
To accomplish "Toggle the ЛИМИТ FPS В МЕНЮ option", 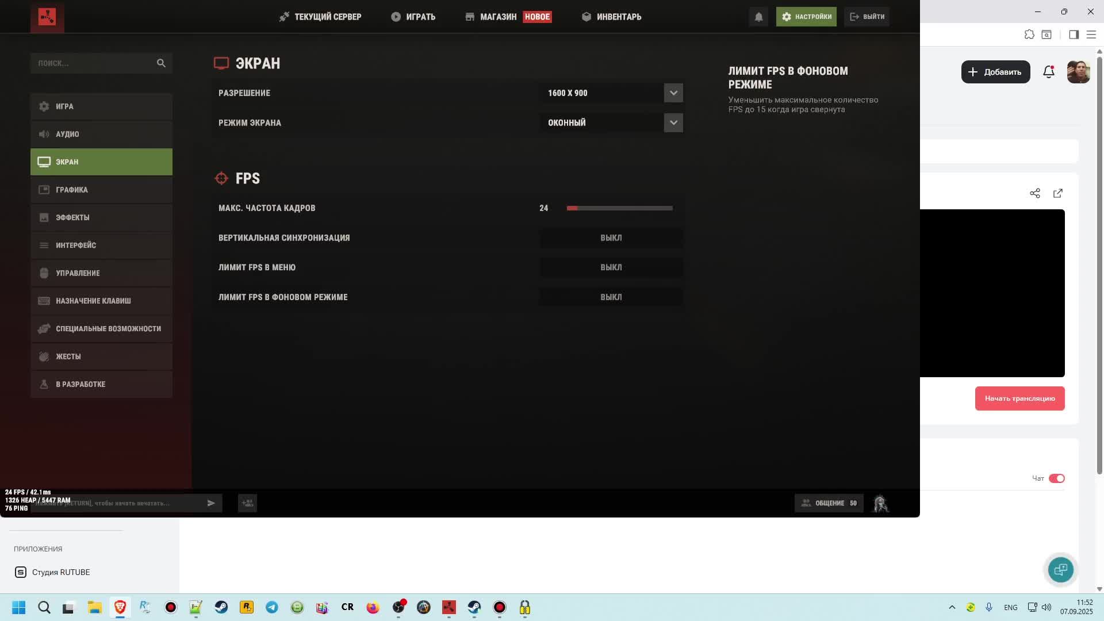I will click(611, 267).
